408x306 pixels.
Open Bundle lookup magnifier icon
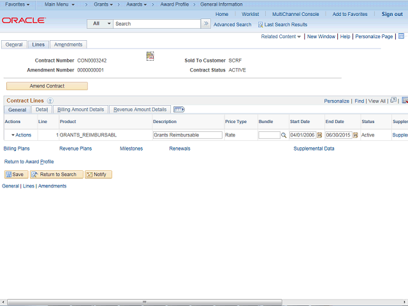pos(284,135)
